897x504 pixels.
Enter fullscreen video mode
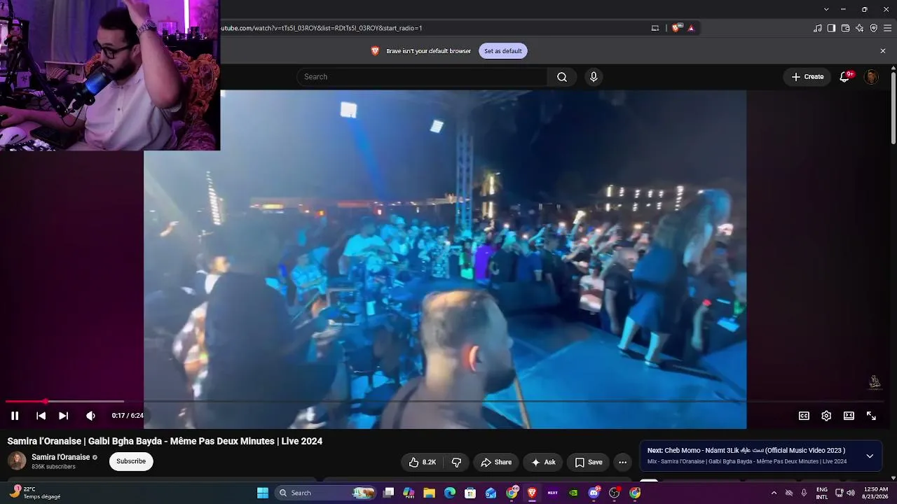871,416
